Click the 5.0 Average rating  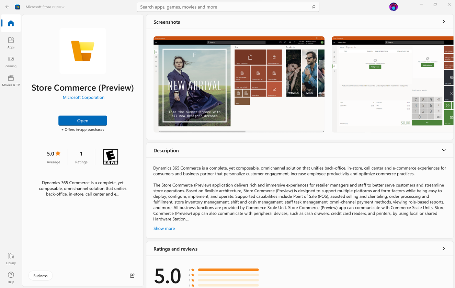point(54,157)
